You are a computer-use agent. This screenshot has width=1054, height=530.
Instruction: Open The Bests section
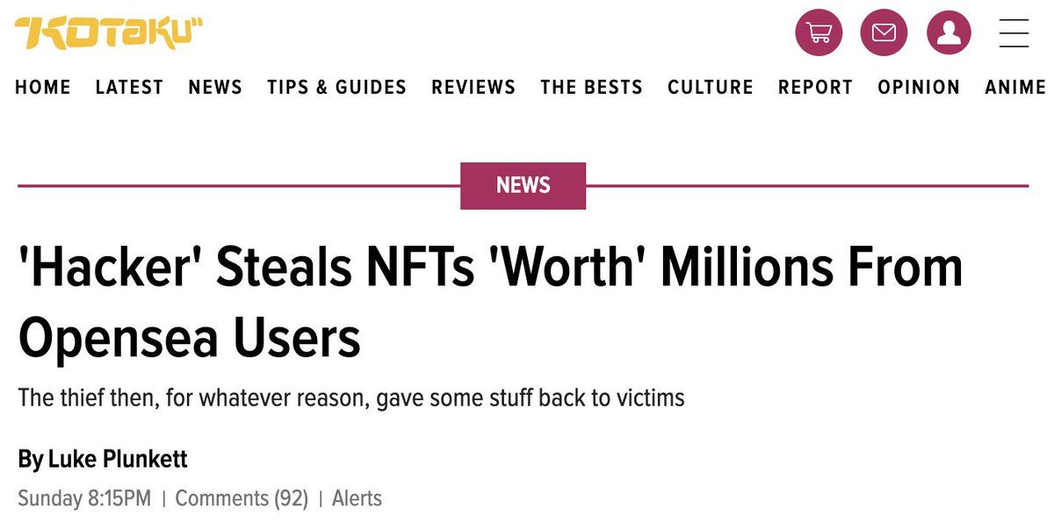coord(591,87)
